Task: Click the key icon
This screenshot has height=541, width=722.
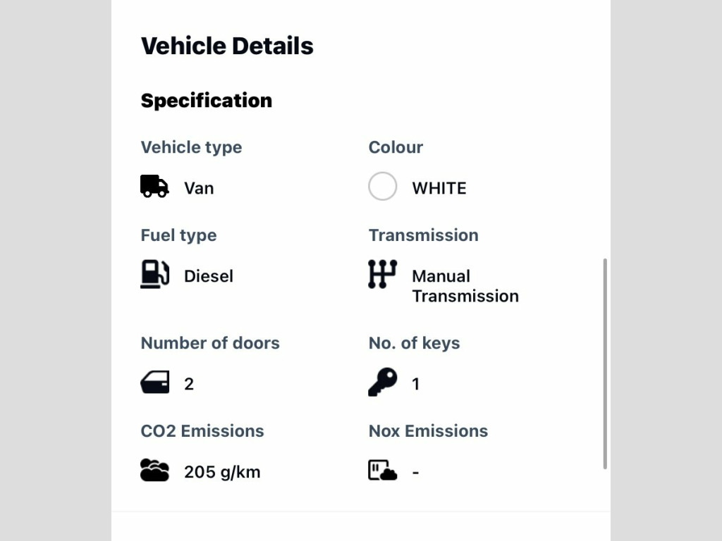Action: coord(382,383)
